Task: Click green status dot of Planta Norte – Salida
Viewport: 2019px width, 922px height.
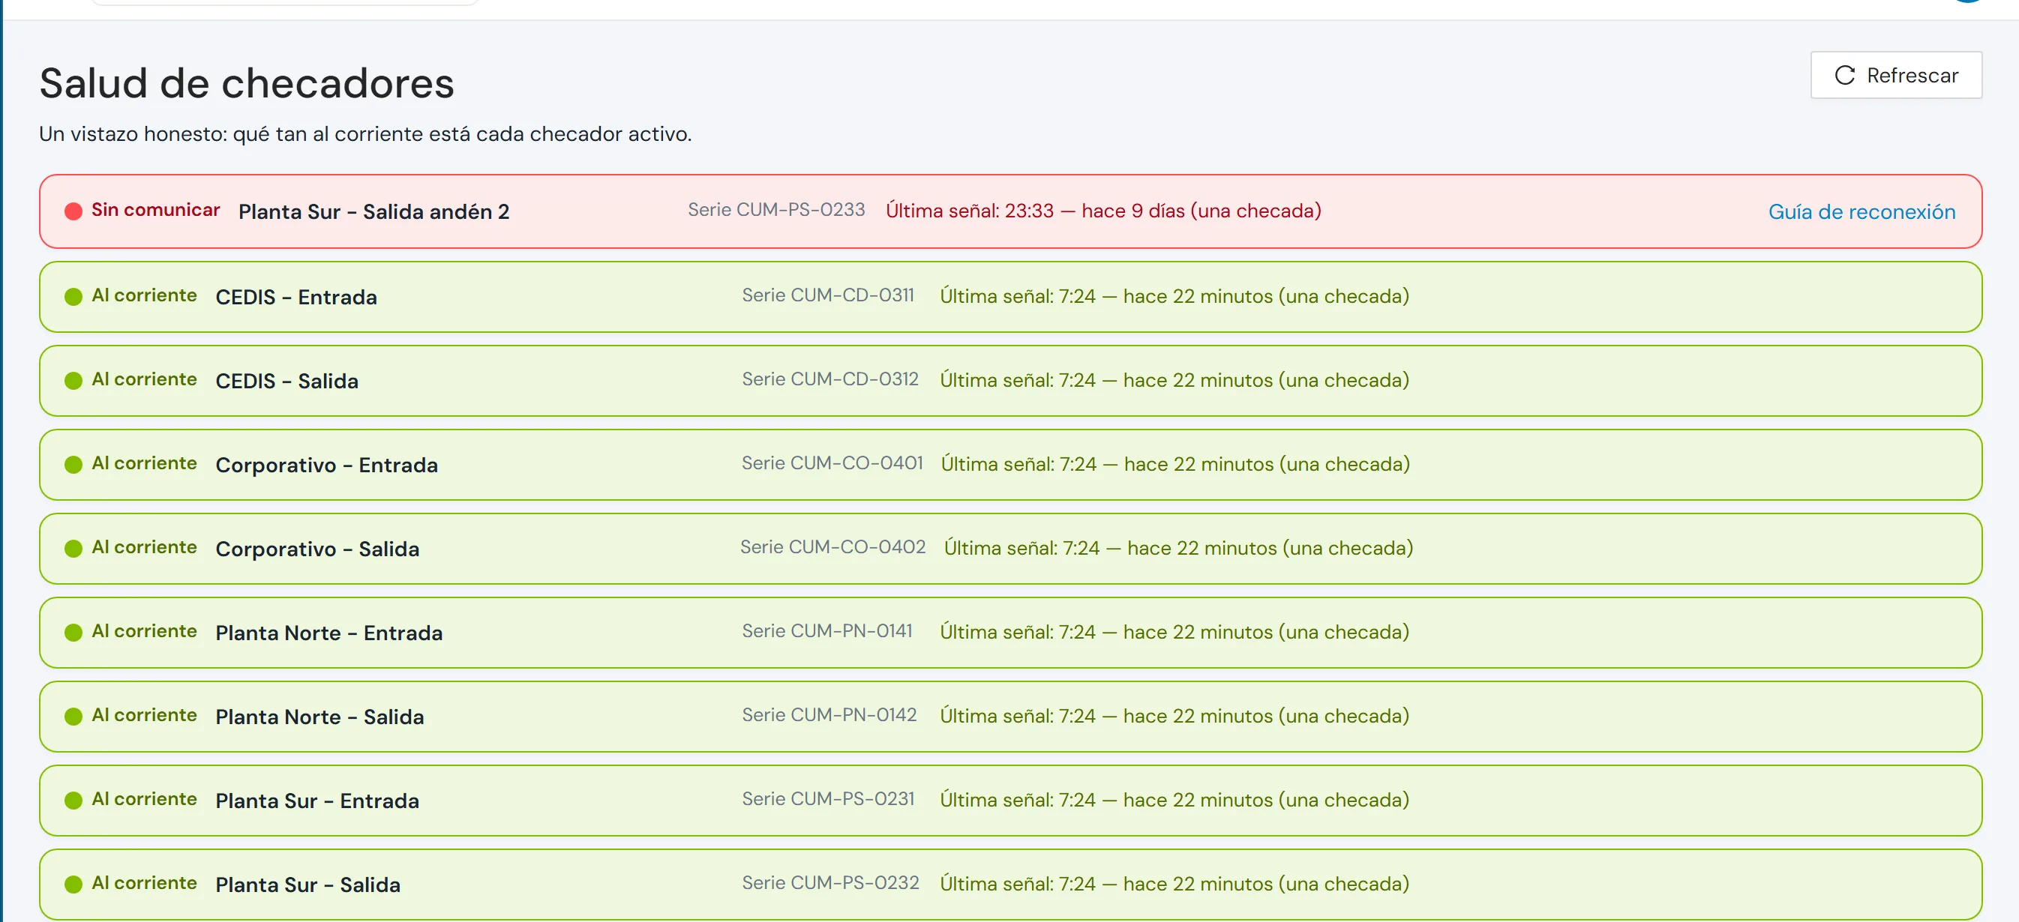Action: [73, 716]
